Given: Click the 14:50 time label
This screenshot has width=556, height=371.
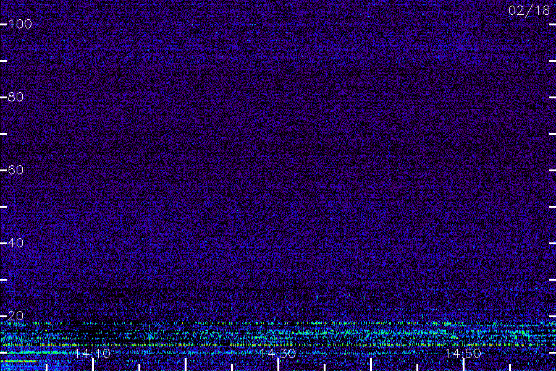Looking at the screenshot, I should 463,354.
